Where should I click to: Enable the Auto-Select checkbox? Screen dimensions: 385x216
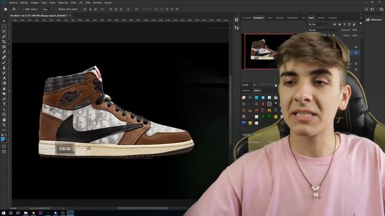[23, 10]
